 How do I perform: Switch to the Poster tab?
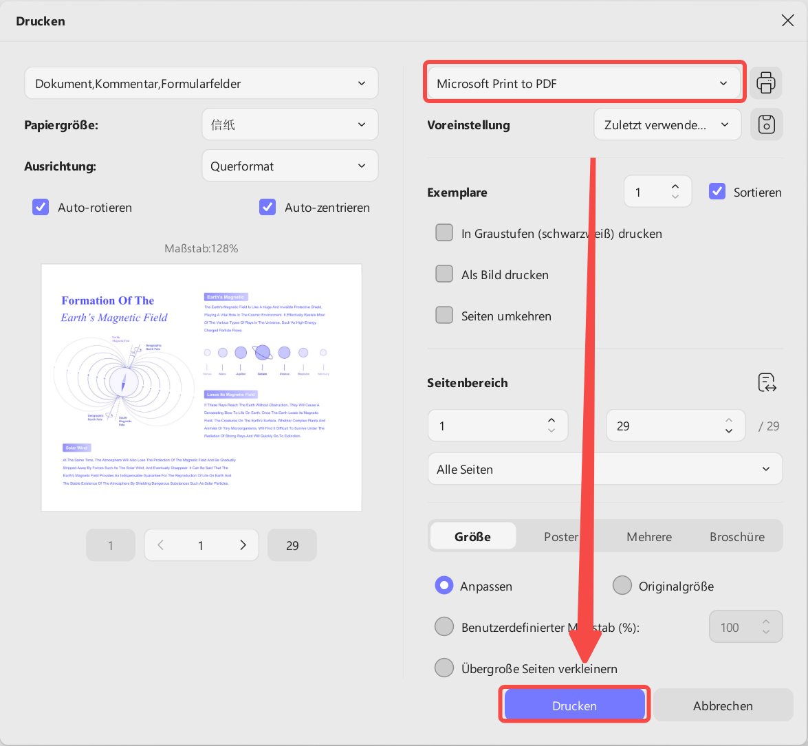pos(560,536)
